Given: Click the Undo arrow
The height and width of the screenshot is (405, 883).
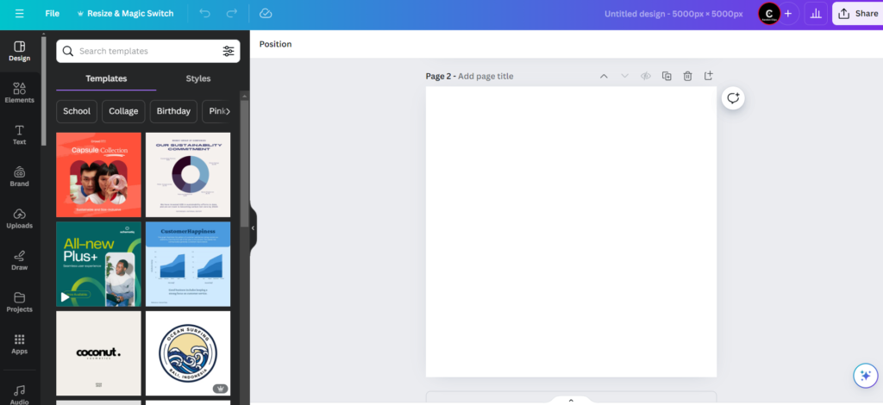Looking at the screenshot, I should pos(204,14).
